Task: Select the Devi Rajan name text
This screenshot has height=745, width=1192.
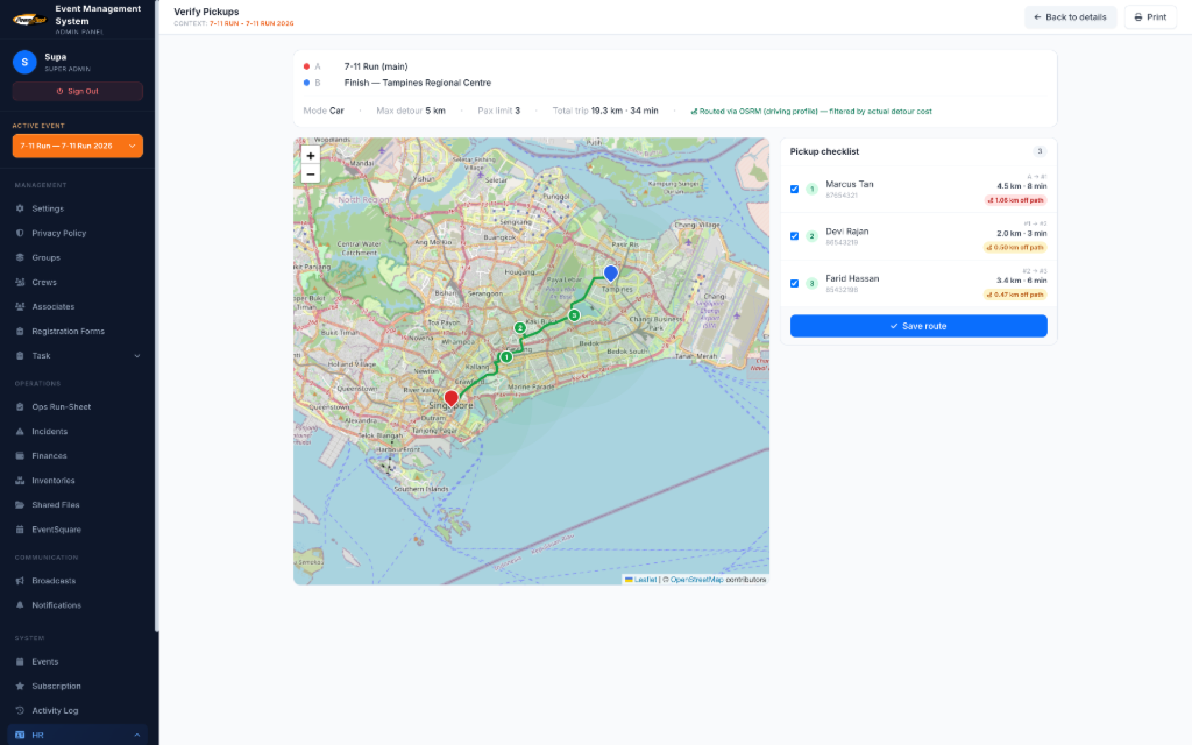Action: tap(847, 231)
